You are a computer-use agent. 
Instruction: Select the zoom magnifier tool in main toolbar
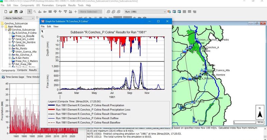[x=35, y=12]
